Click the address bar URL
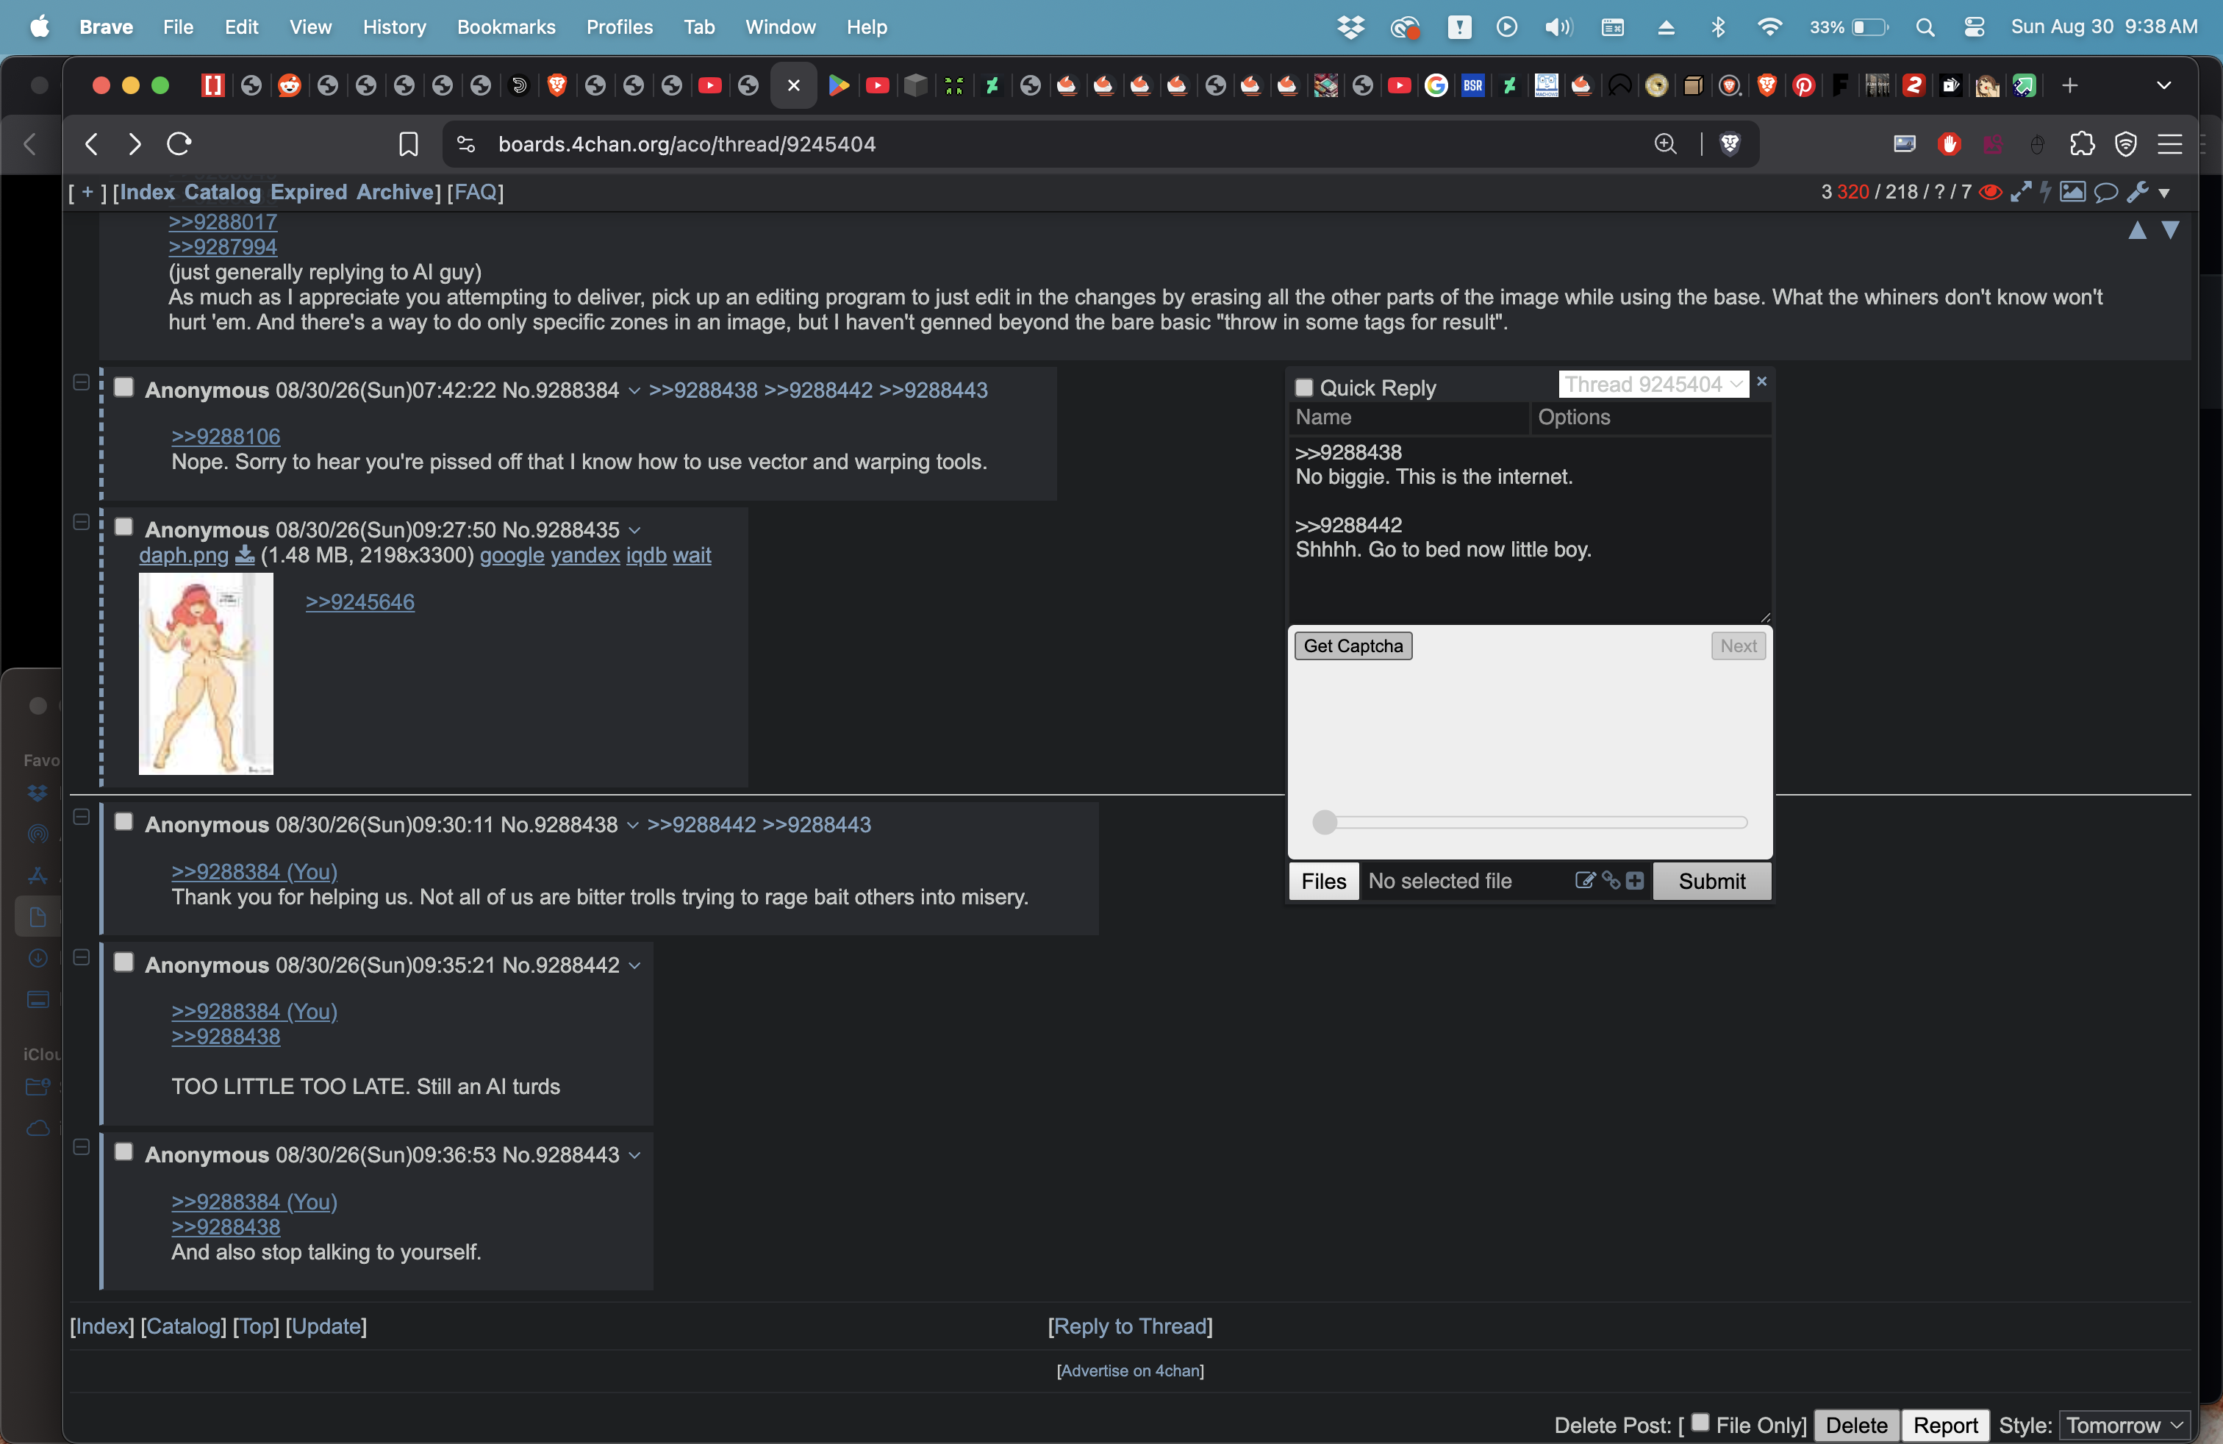 687,144
